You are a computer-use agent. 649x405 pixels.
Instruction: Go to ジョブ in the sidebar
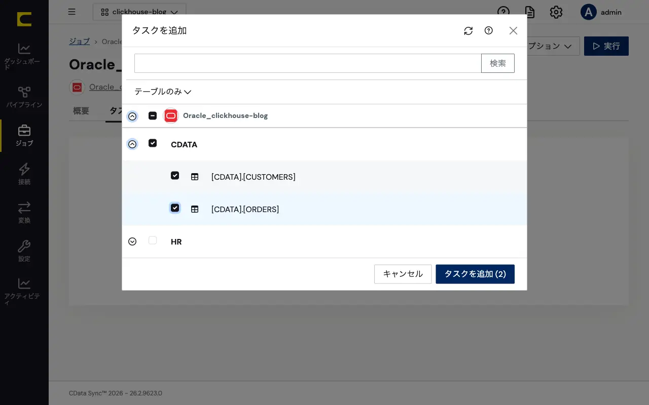[24, 135]
